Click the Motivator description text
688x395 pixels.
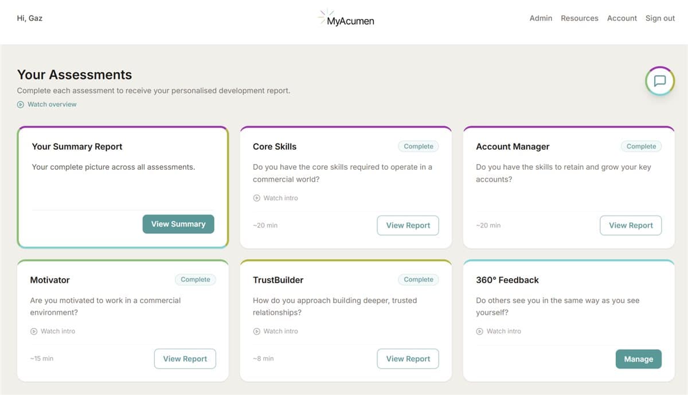[x=105, y=306]
